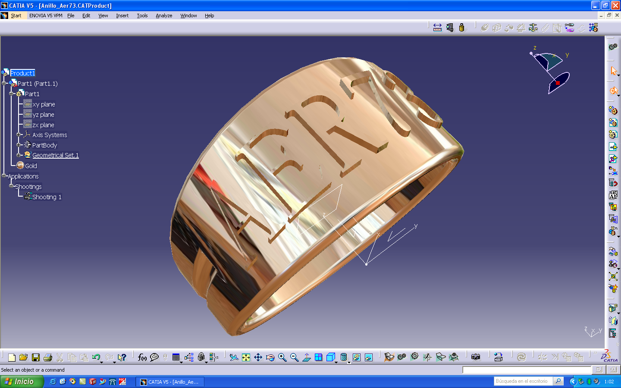Save with the floppy disk icon
This screenshot has width=621, height=388.
click(36, 357)
